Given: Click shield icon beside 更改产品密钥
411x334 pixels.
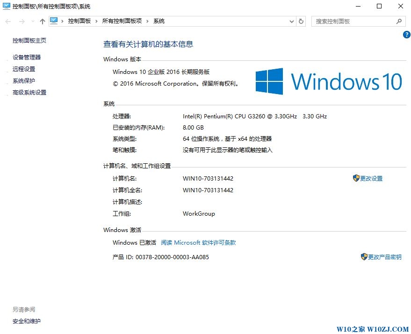Looking at the screenshot, I should pos(364,257).
